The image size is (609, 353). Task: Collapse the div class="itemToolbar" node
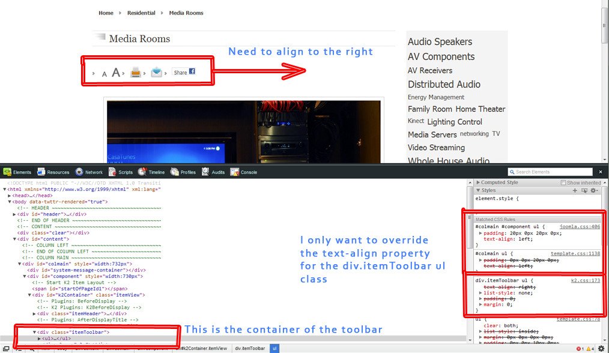34,332
